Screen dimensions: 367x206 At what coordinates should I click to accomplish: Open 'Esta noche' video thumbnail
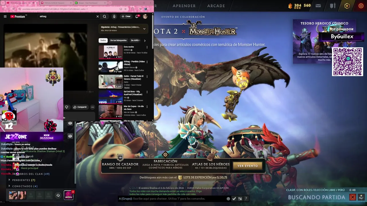(x=111, y=52)
